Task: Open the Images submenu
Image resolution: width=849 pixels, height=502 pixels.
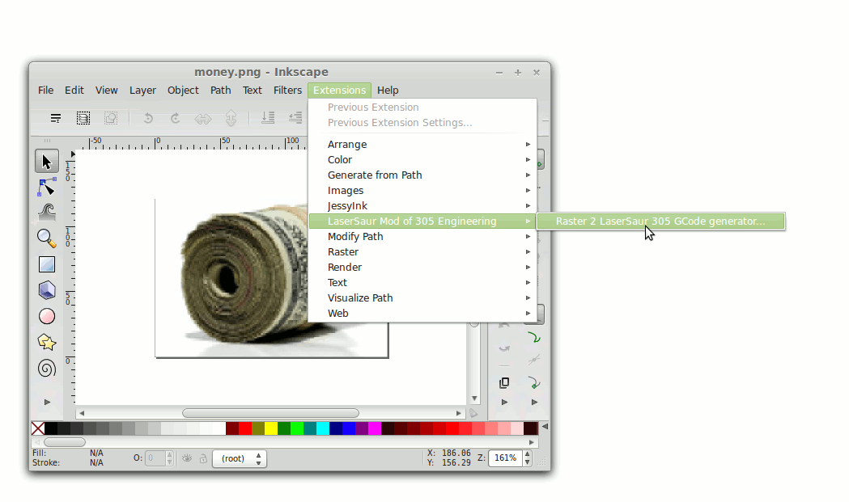Action: click(x=422, y=191)
